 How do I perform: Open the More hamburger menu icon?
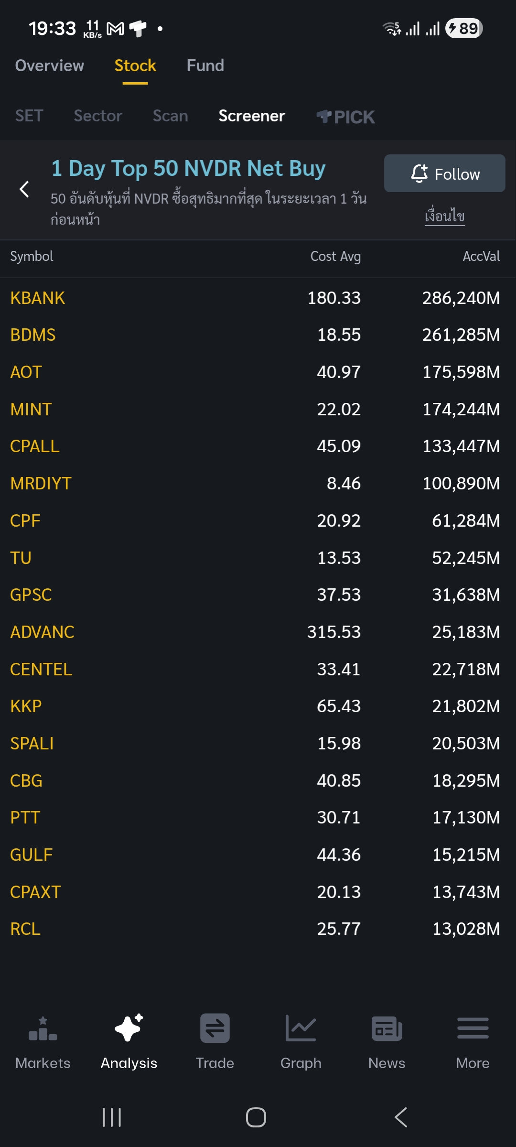473,1028
